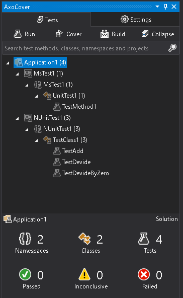Click the magnifier search icon
The height and width of the screenshot is (298, 183).
[x=172, y=48]
